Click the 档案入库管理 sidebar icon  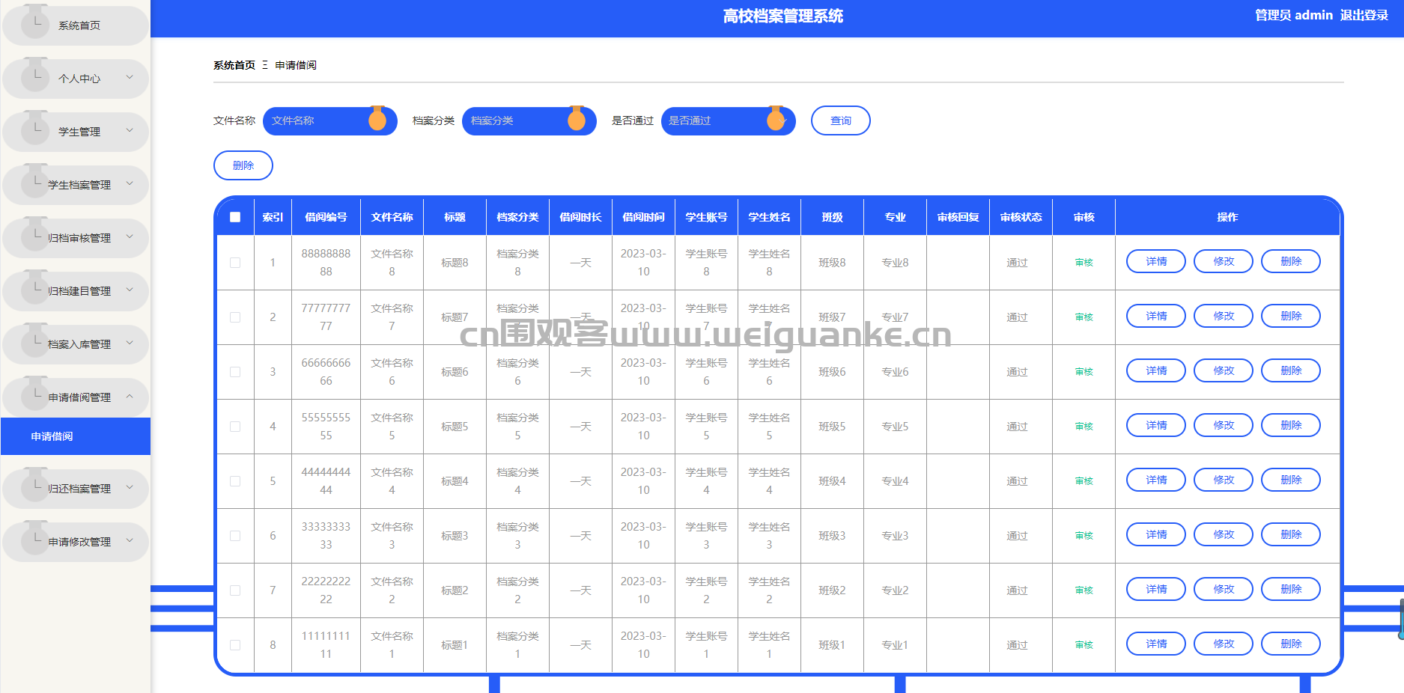(x=35, y=342)
